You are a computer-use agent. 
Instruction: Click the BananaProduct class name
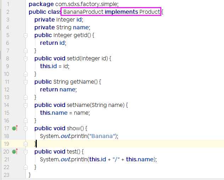coord(83,12)
